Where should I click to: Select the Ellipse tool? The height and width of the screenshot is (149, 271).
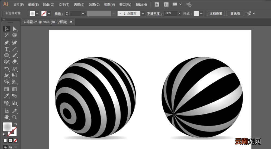(x=7, y=55)
